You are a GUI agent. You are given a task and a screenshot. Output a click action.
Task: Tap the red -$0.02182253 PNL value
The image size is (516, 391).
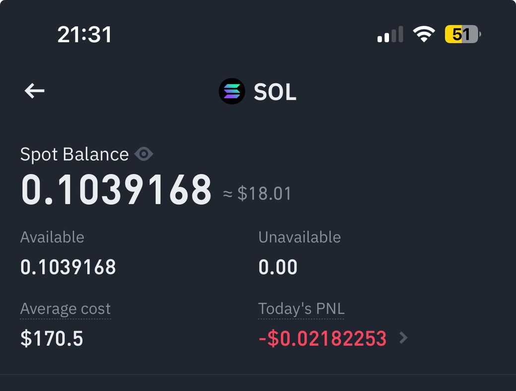coord(322,338)
